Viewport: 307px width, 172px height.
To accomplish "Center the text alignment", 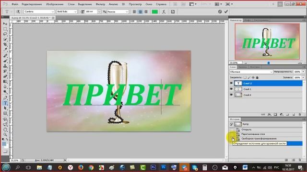I will pyautogui.click(x=141, y=11).
